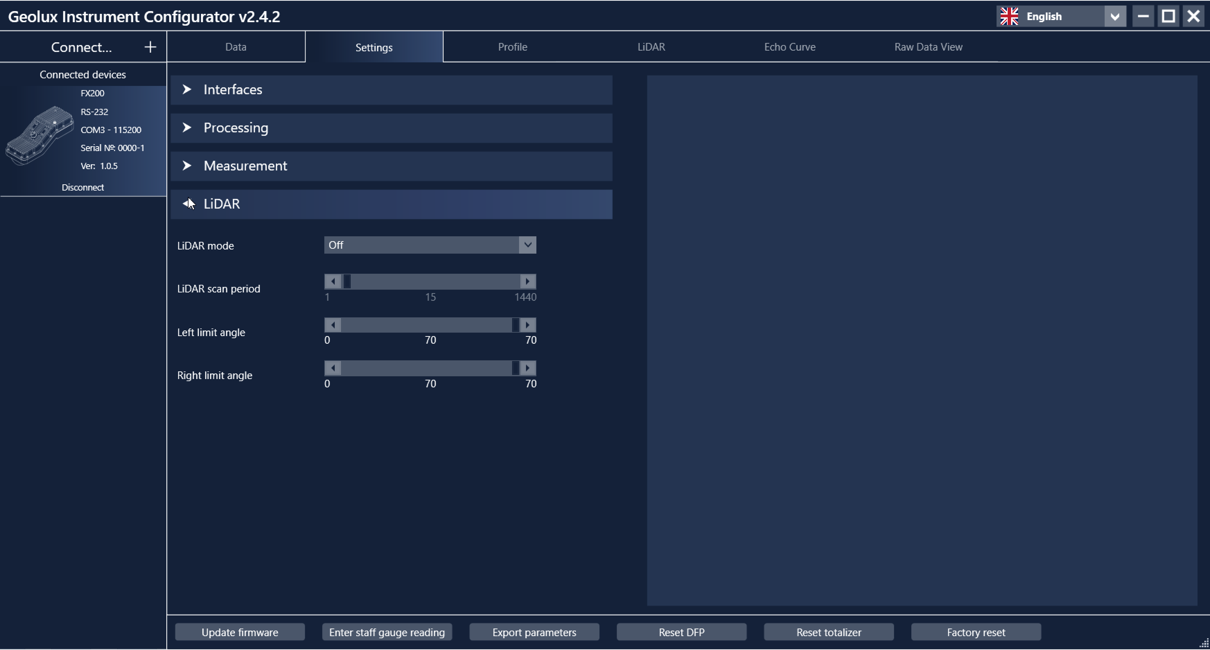This screenshot has height=650, width=1210.
Task: Click the plus icon next to Connect
Action: click(x=150, y=47)
